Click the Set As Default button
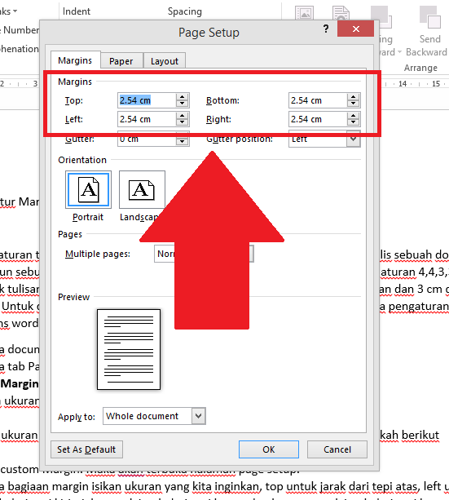 tap(86, 449)
